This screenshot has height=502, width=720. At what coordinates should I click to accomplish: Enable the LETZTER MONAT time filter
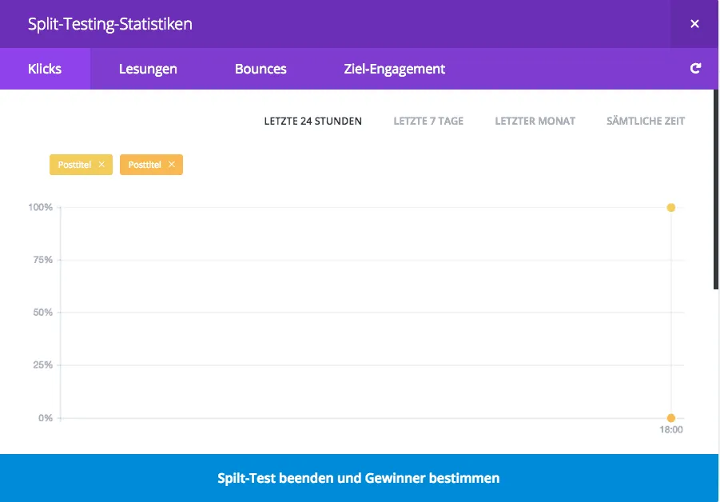pos(535,121)
